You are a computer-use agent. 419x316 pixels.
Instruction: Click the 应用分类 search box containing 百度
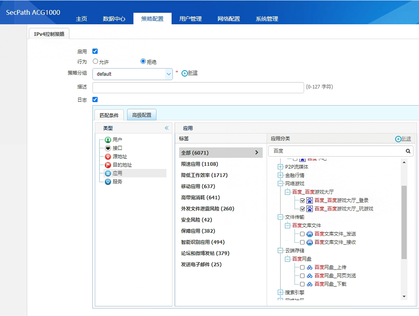(341, 151)
